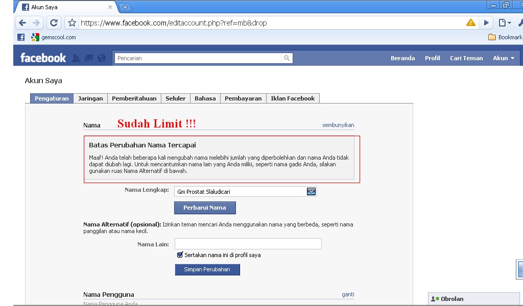The height and width of the screenshot is (306, 523).
Task: Reload the page with refresh icon
Action: point(54,22)
